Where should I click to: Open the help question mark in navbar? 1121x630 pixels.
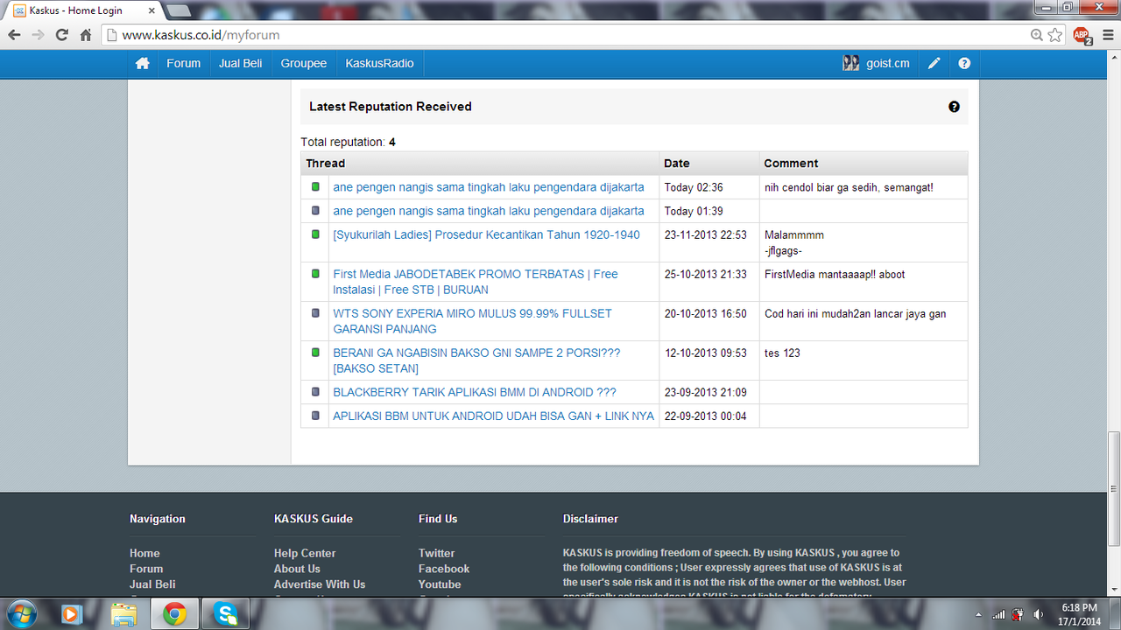point(964,63)
